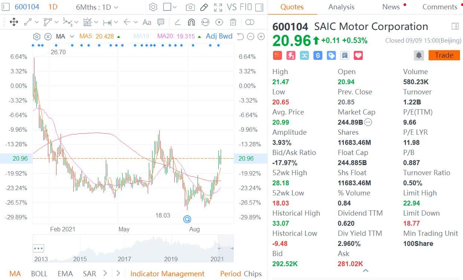Click the orange Trade button

tap(444, 55)
